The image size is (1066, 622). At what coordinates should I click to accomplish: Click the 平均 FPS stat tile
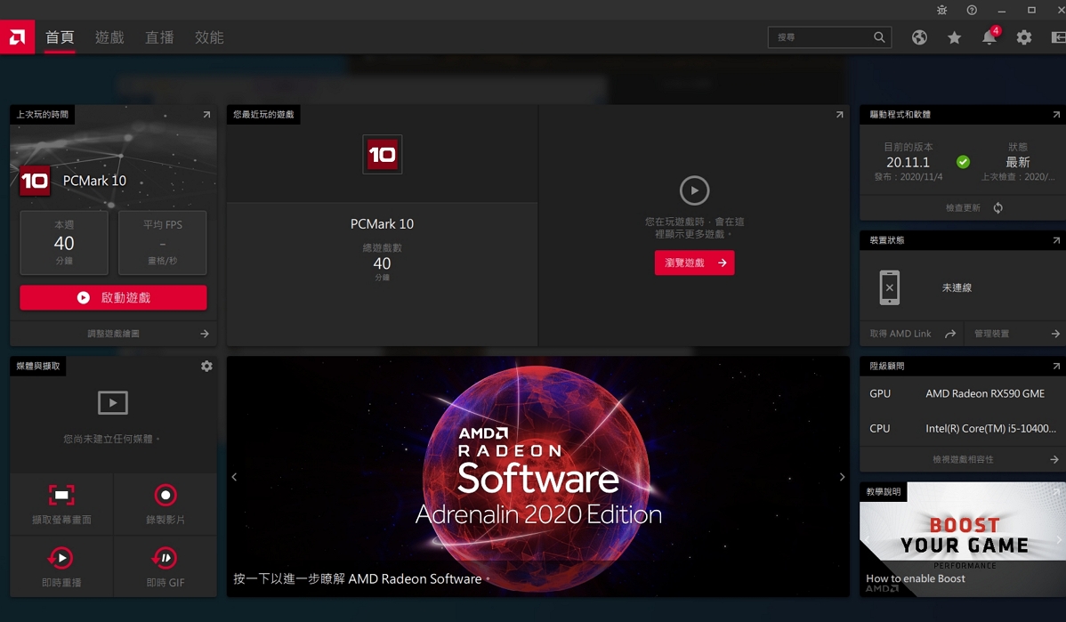tap(163, 243)
